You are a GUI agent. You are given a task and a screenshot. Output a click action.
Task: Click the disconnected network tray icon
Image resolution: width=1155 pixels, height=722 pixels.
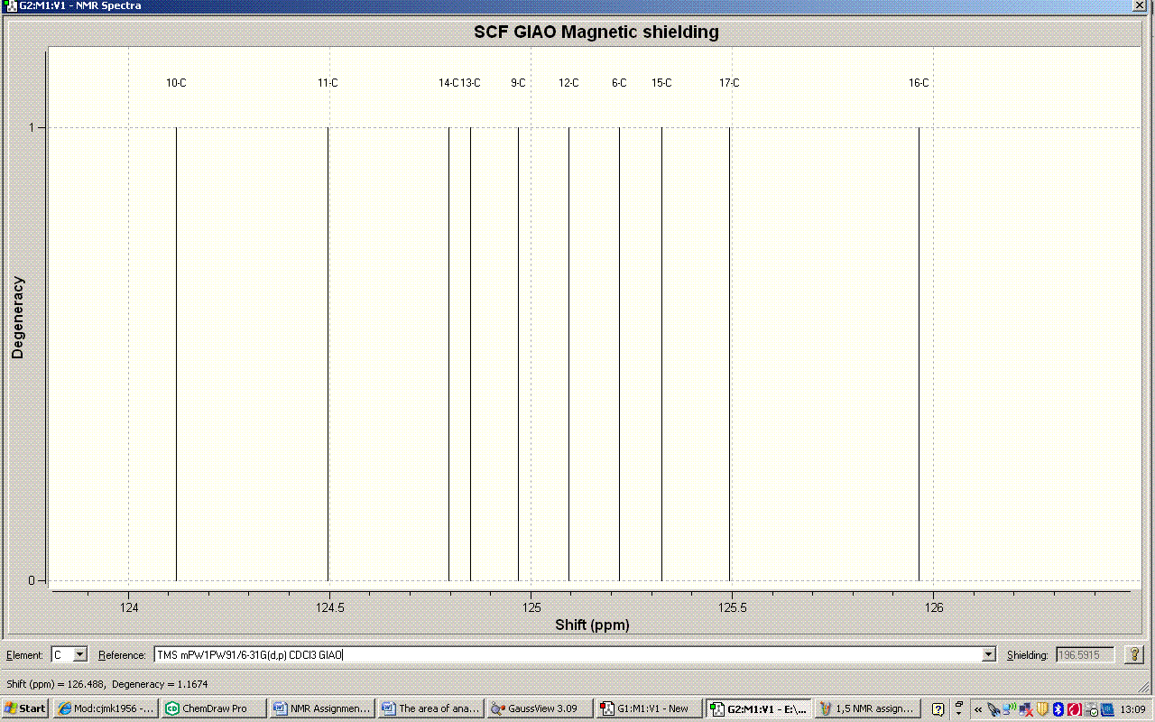click(1026, 709)
